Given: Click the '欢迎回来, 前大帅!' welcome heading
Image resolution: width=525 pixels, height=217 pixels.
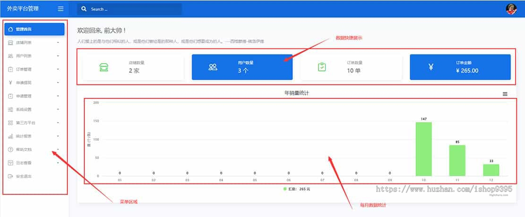Looking at the screenshot, I should [102, 30].
